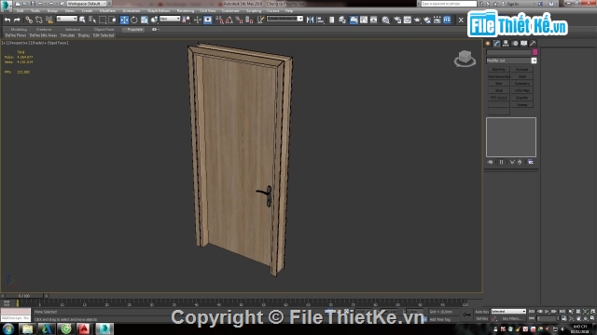The width and height of the screenshot is (597, 335).
Task: Toggle the Spinner Snap button
Action: tap(249, 20)
